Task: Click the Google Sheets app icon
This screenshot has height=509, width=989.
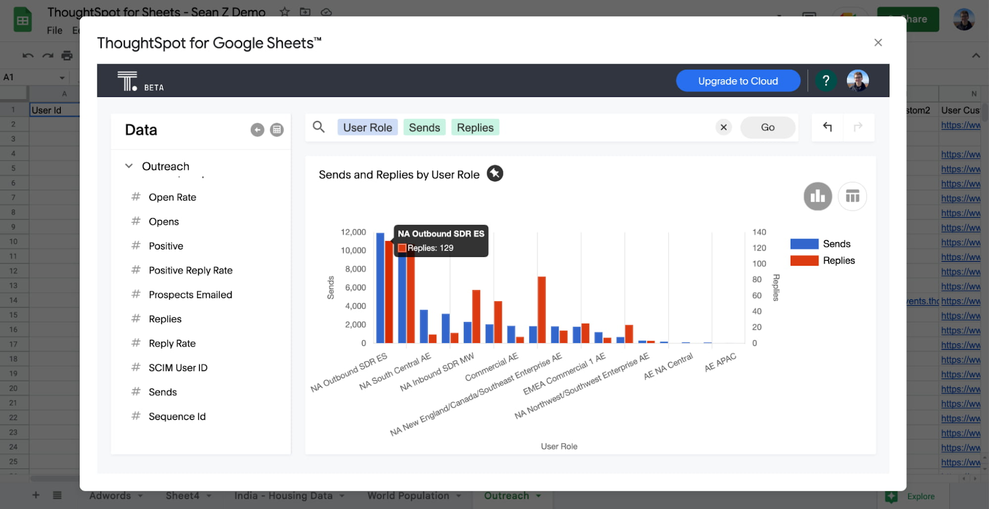Action: coord(22,20)
